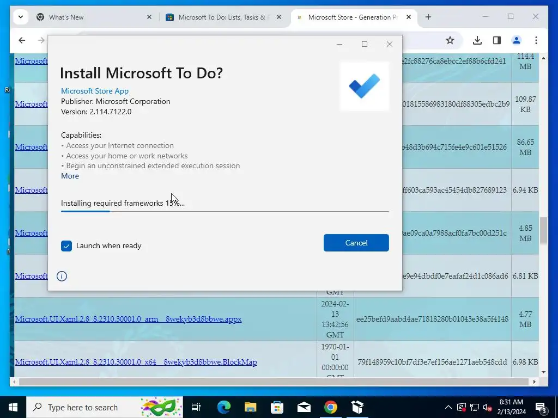Download Microsoft.UI.Xaml.2.8 x64 BlockMap file

(x=136, y=362)
